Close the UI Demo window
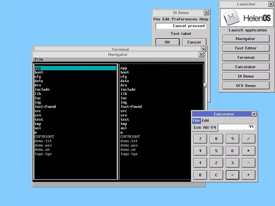The image size is (275, 206). tap(207, 13)
